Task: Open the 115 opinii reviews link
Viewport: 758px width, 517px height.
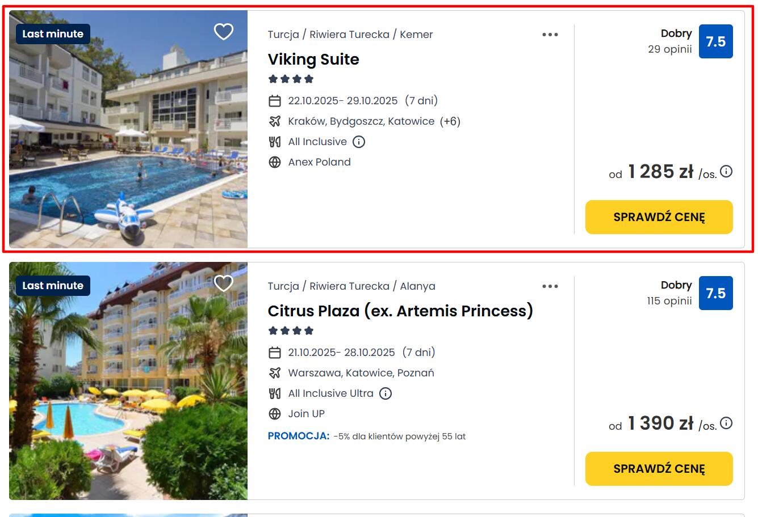Action: point(669,301)
